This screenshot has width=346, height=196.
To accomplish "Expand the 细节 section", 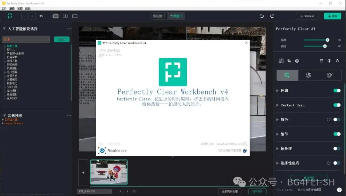I will (277, 134).
